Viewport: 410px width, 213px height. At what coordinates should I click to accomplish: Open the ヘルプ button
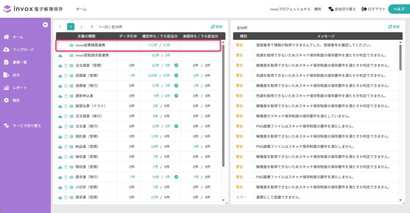click(399, 9)
